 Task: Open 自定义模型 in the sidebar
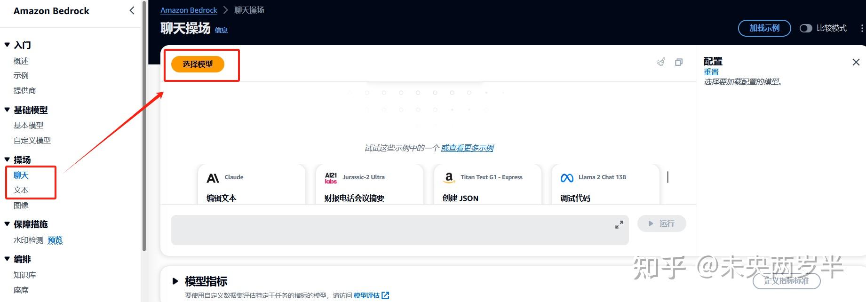(x=32, y=140)
